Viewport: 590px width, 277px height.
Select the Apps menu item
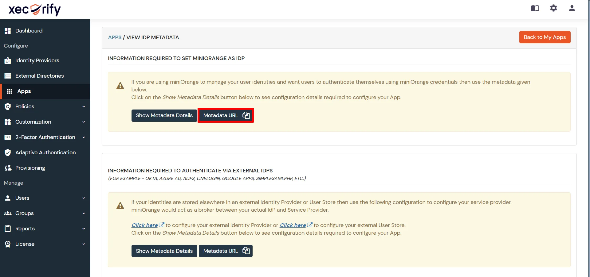[x=45, y=91]
